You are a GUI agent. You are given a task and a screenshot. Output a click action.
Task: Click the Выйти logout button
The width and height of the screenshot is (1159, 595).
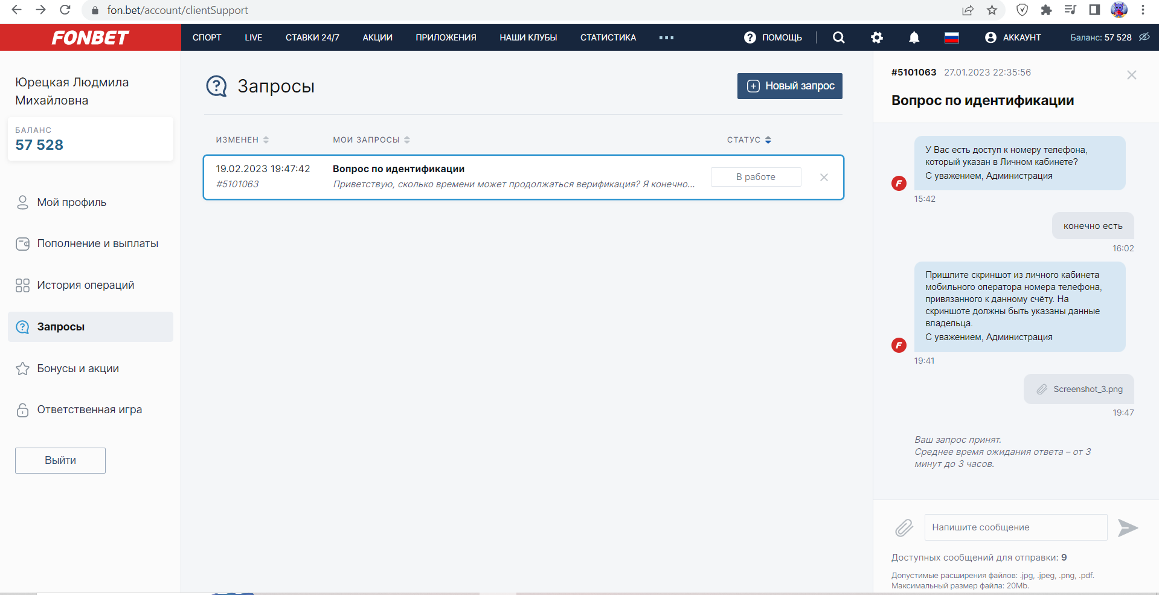point(60,460)
